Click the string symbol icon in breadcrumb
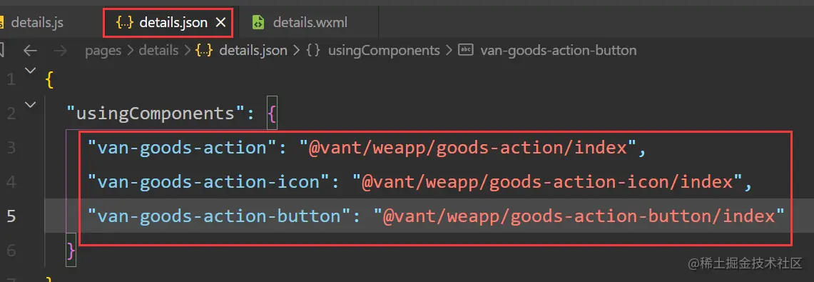The width and height of the screenshot is (814, 282). [466, 51]
